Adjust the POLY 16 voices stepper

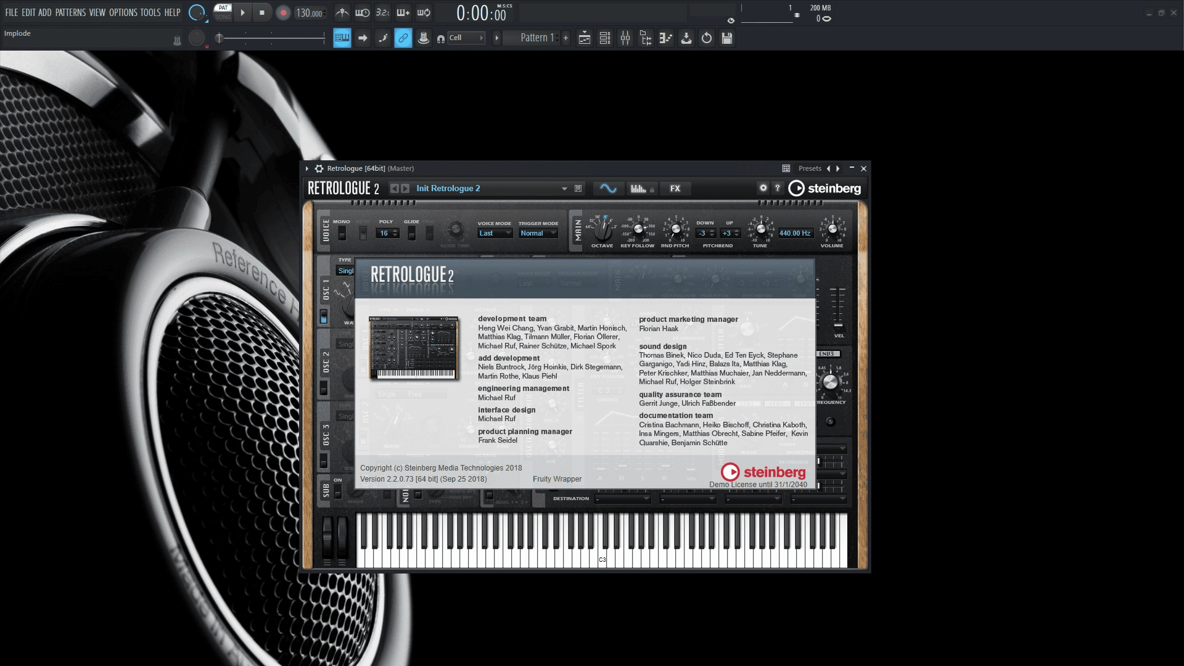coord(388,233)
